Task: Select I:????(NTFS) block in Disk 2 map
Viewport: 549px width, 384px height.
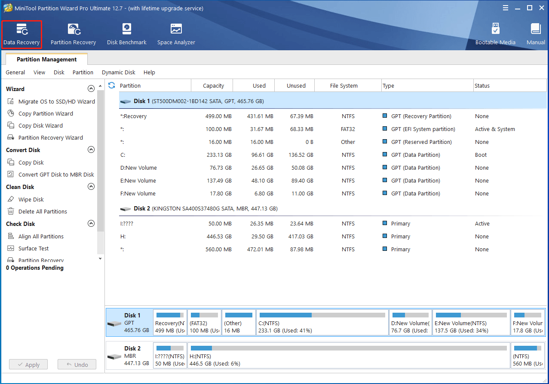Action: pyautogui.click(x=170, y=356)
